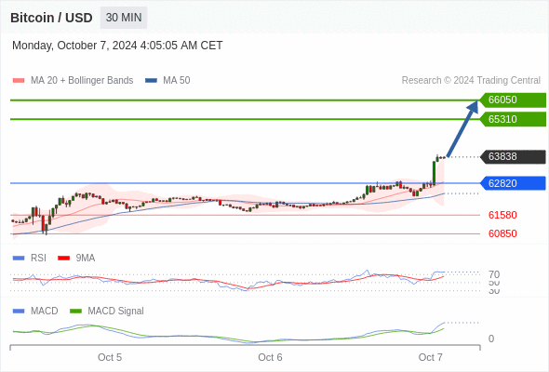Click the green MACD Signal legend swatch

point(75,312)
